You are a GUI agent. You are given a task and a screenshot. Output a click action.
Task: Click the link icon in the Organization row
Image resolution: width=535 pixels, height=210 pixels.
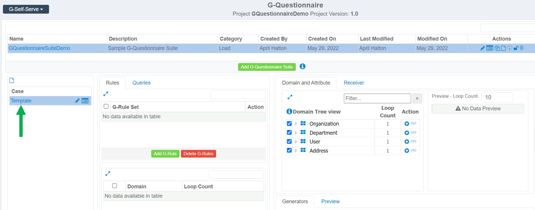click(x=413, y=124)
